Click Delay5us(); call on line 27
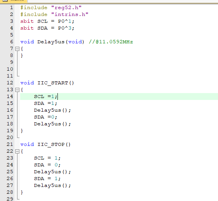The width and height of the screenshot is (218, 201). coord(53,185)
